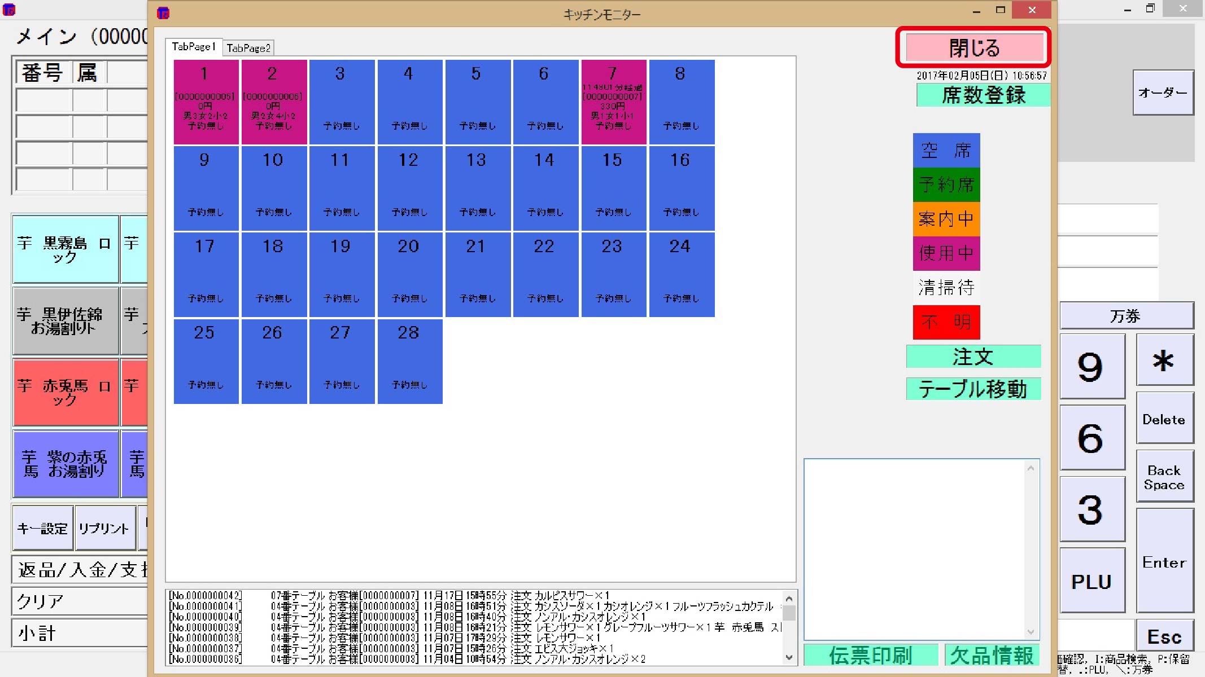Open 欠品情報 out-of-stock info
This screenshot has height=677, width=1205.
coord(992,655)
